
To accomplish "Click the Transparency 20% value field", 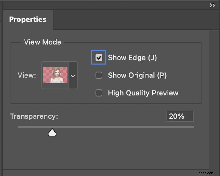I will [x=179, y=116].
